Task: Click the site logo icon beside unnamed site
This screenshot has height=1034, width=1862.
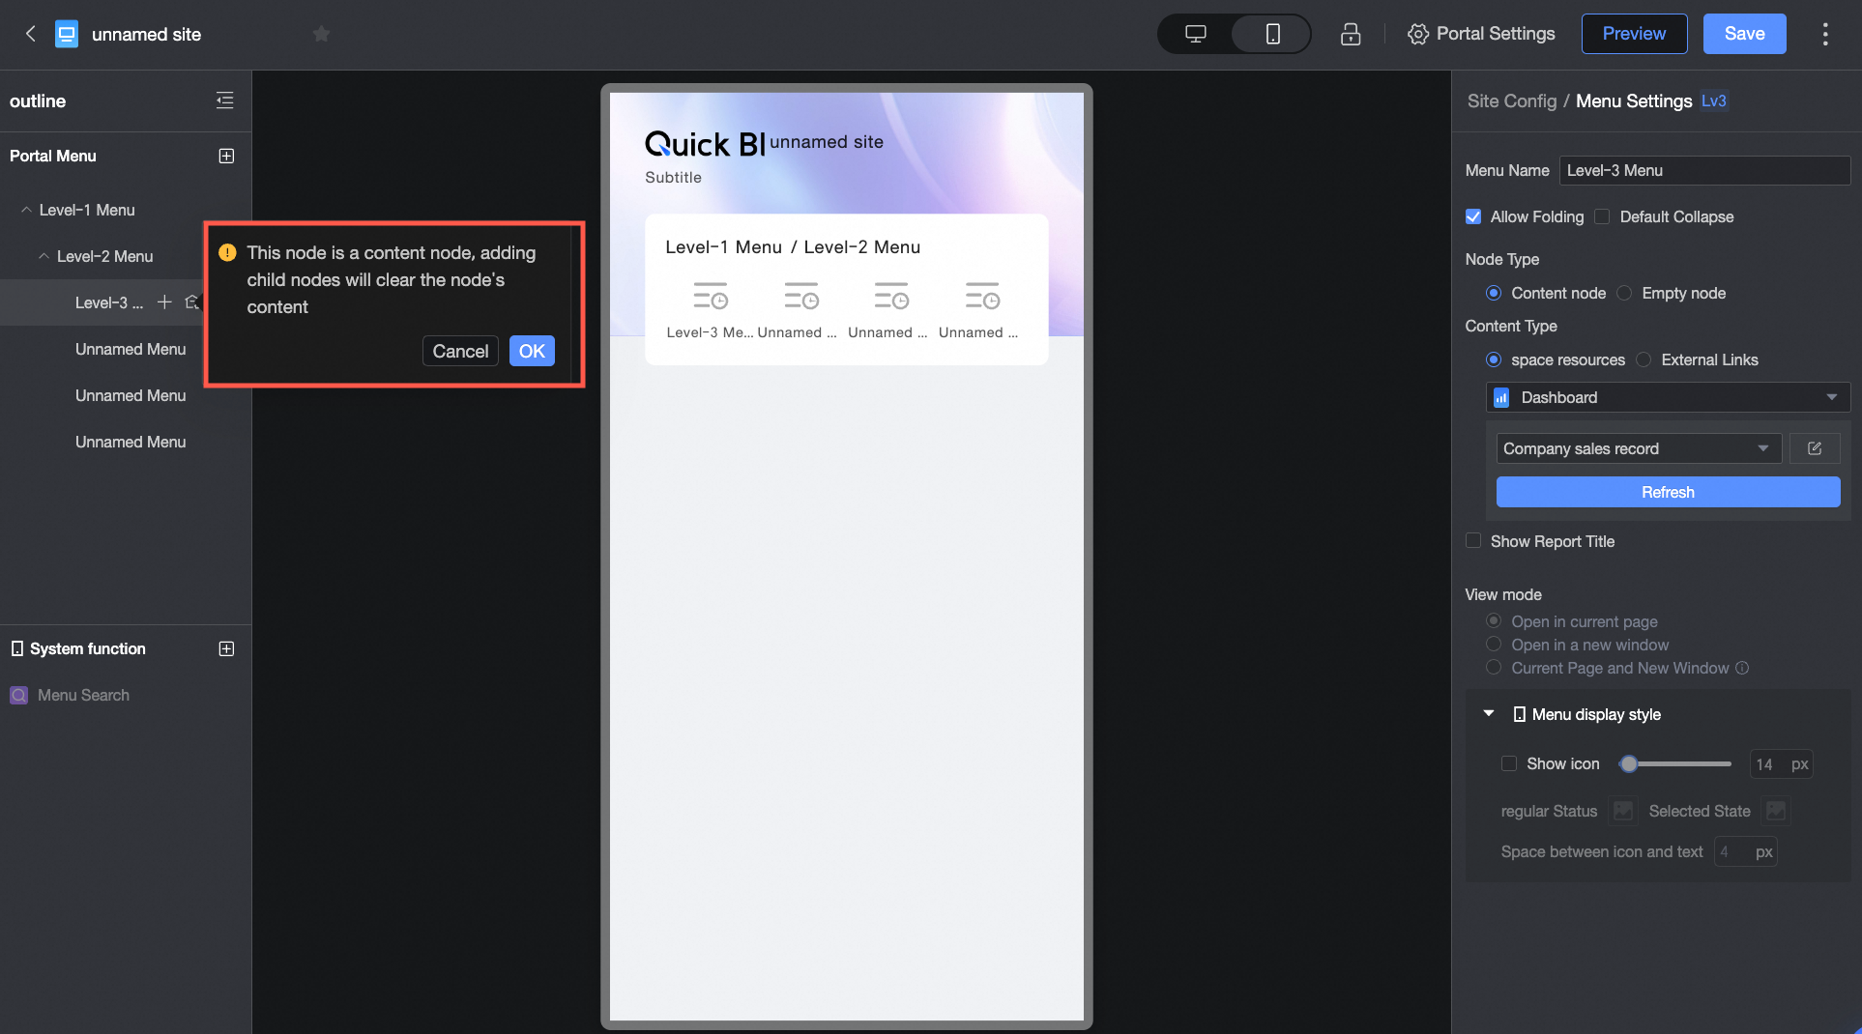Action: click(67, 35)
